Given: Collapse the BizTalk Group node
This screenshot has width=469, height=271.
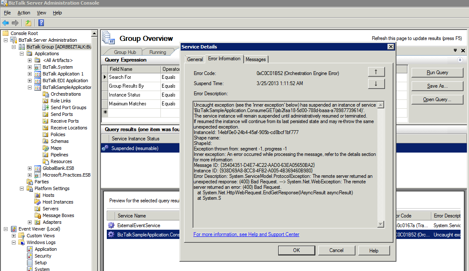Looking at the screenshot, I should [x=14, y=47].
